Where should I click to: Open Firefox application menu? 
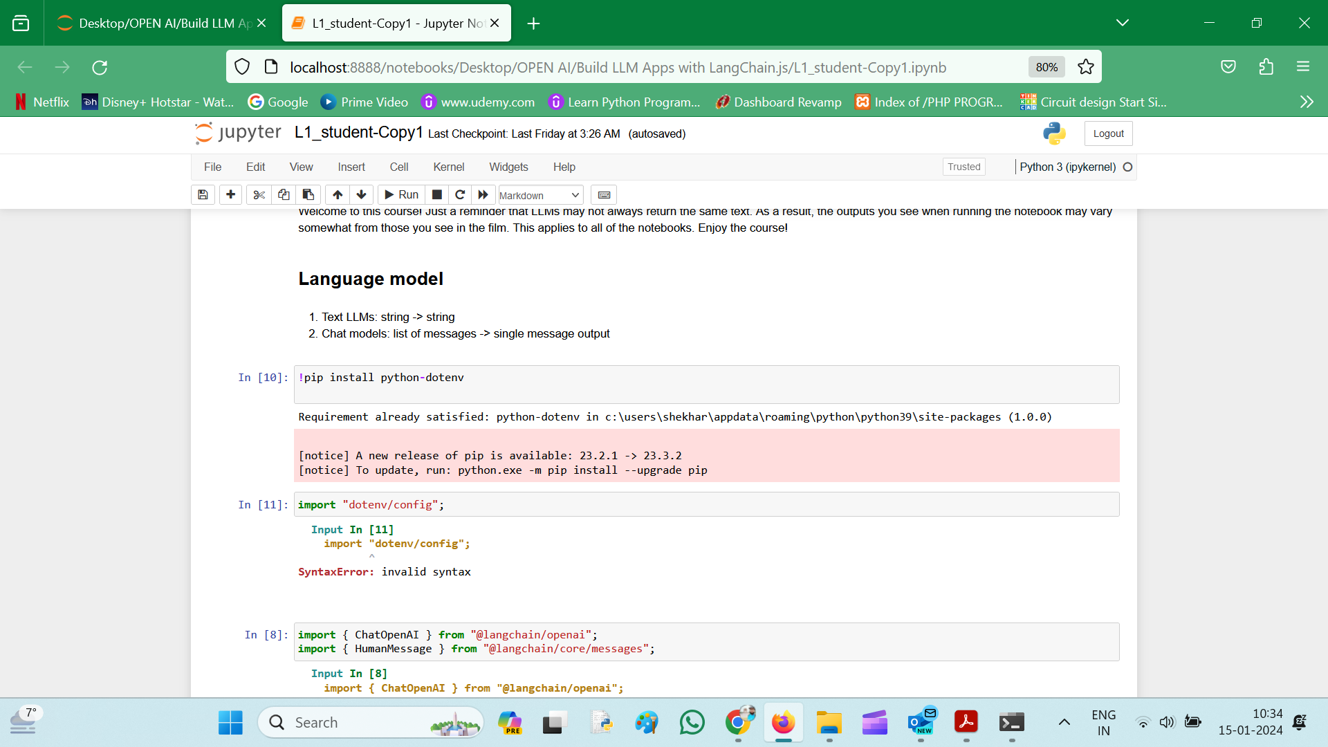[x=1303, y=67]
